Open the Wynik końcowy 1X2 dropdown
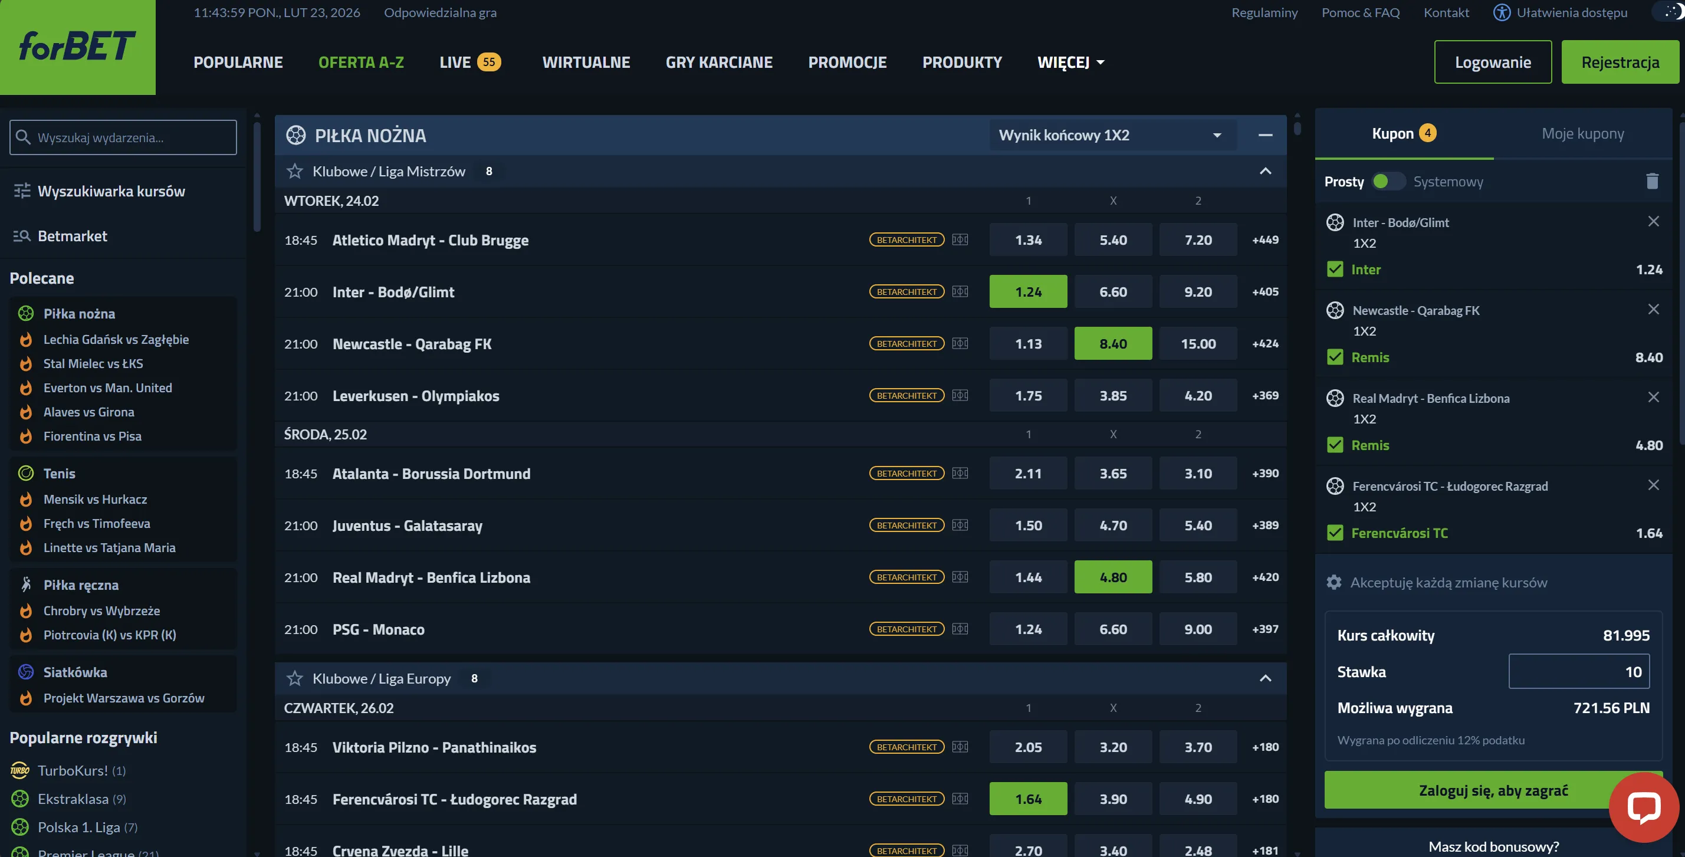Image resolution: width=1685 pixels, height=857 pixels. point(1111,136)
